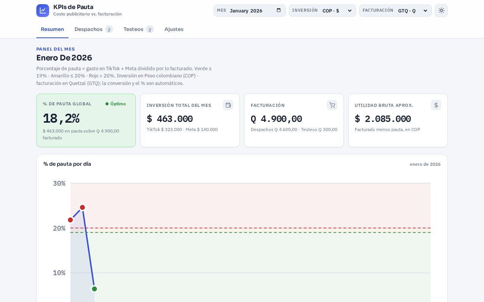The height and width of the screenshot is (302, 484).
Task: Select the highest red data point on chart
Action: coord(82,207)
